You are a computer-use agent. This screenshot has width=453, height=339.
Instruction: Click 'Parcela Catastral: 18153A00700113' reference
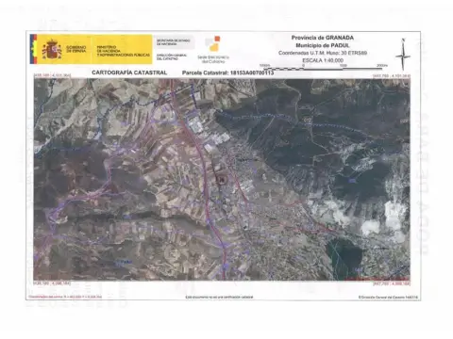[227, 73]
